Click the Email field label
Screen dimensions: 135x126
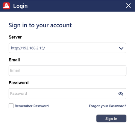[14, 60]
